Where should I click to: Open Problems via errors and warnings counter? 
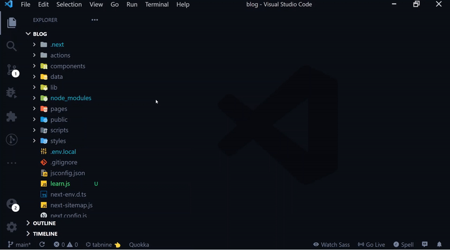coord(66,244)
